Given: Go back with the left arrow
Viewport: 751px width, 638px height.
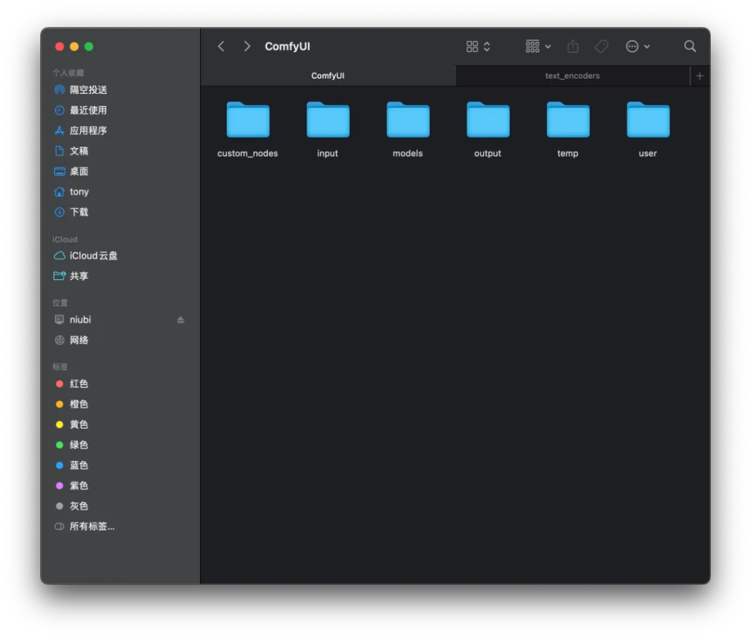Looking at the screenshot, I should tap(221, 46).
